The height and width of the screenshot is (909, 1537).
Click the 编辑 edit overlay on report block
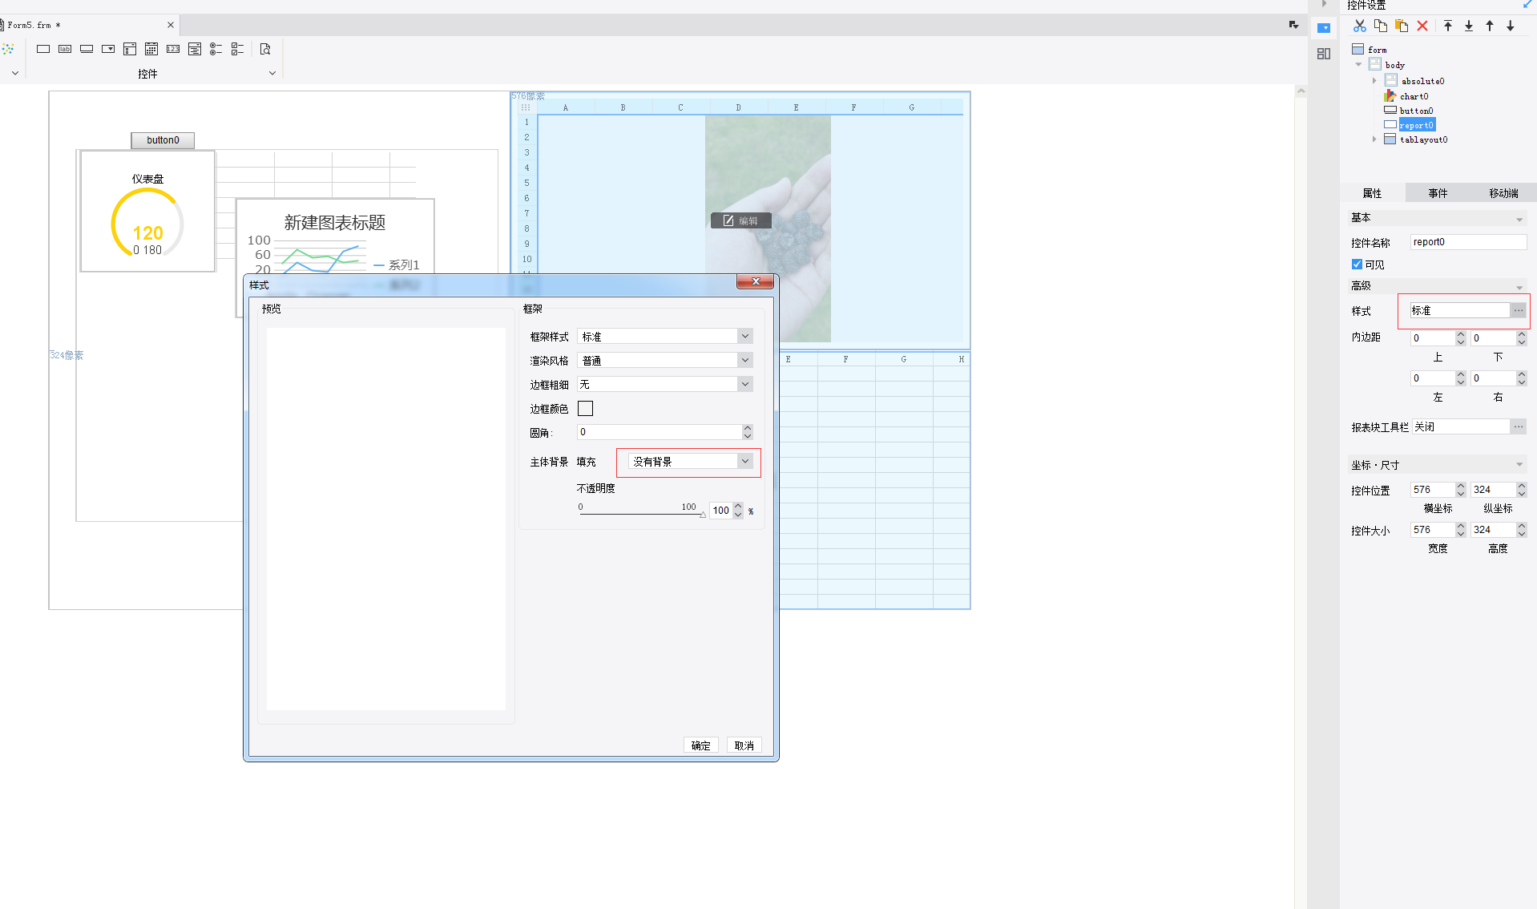point(740,220)
